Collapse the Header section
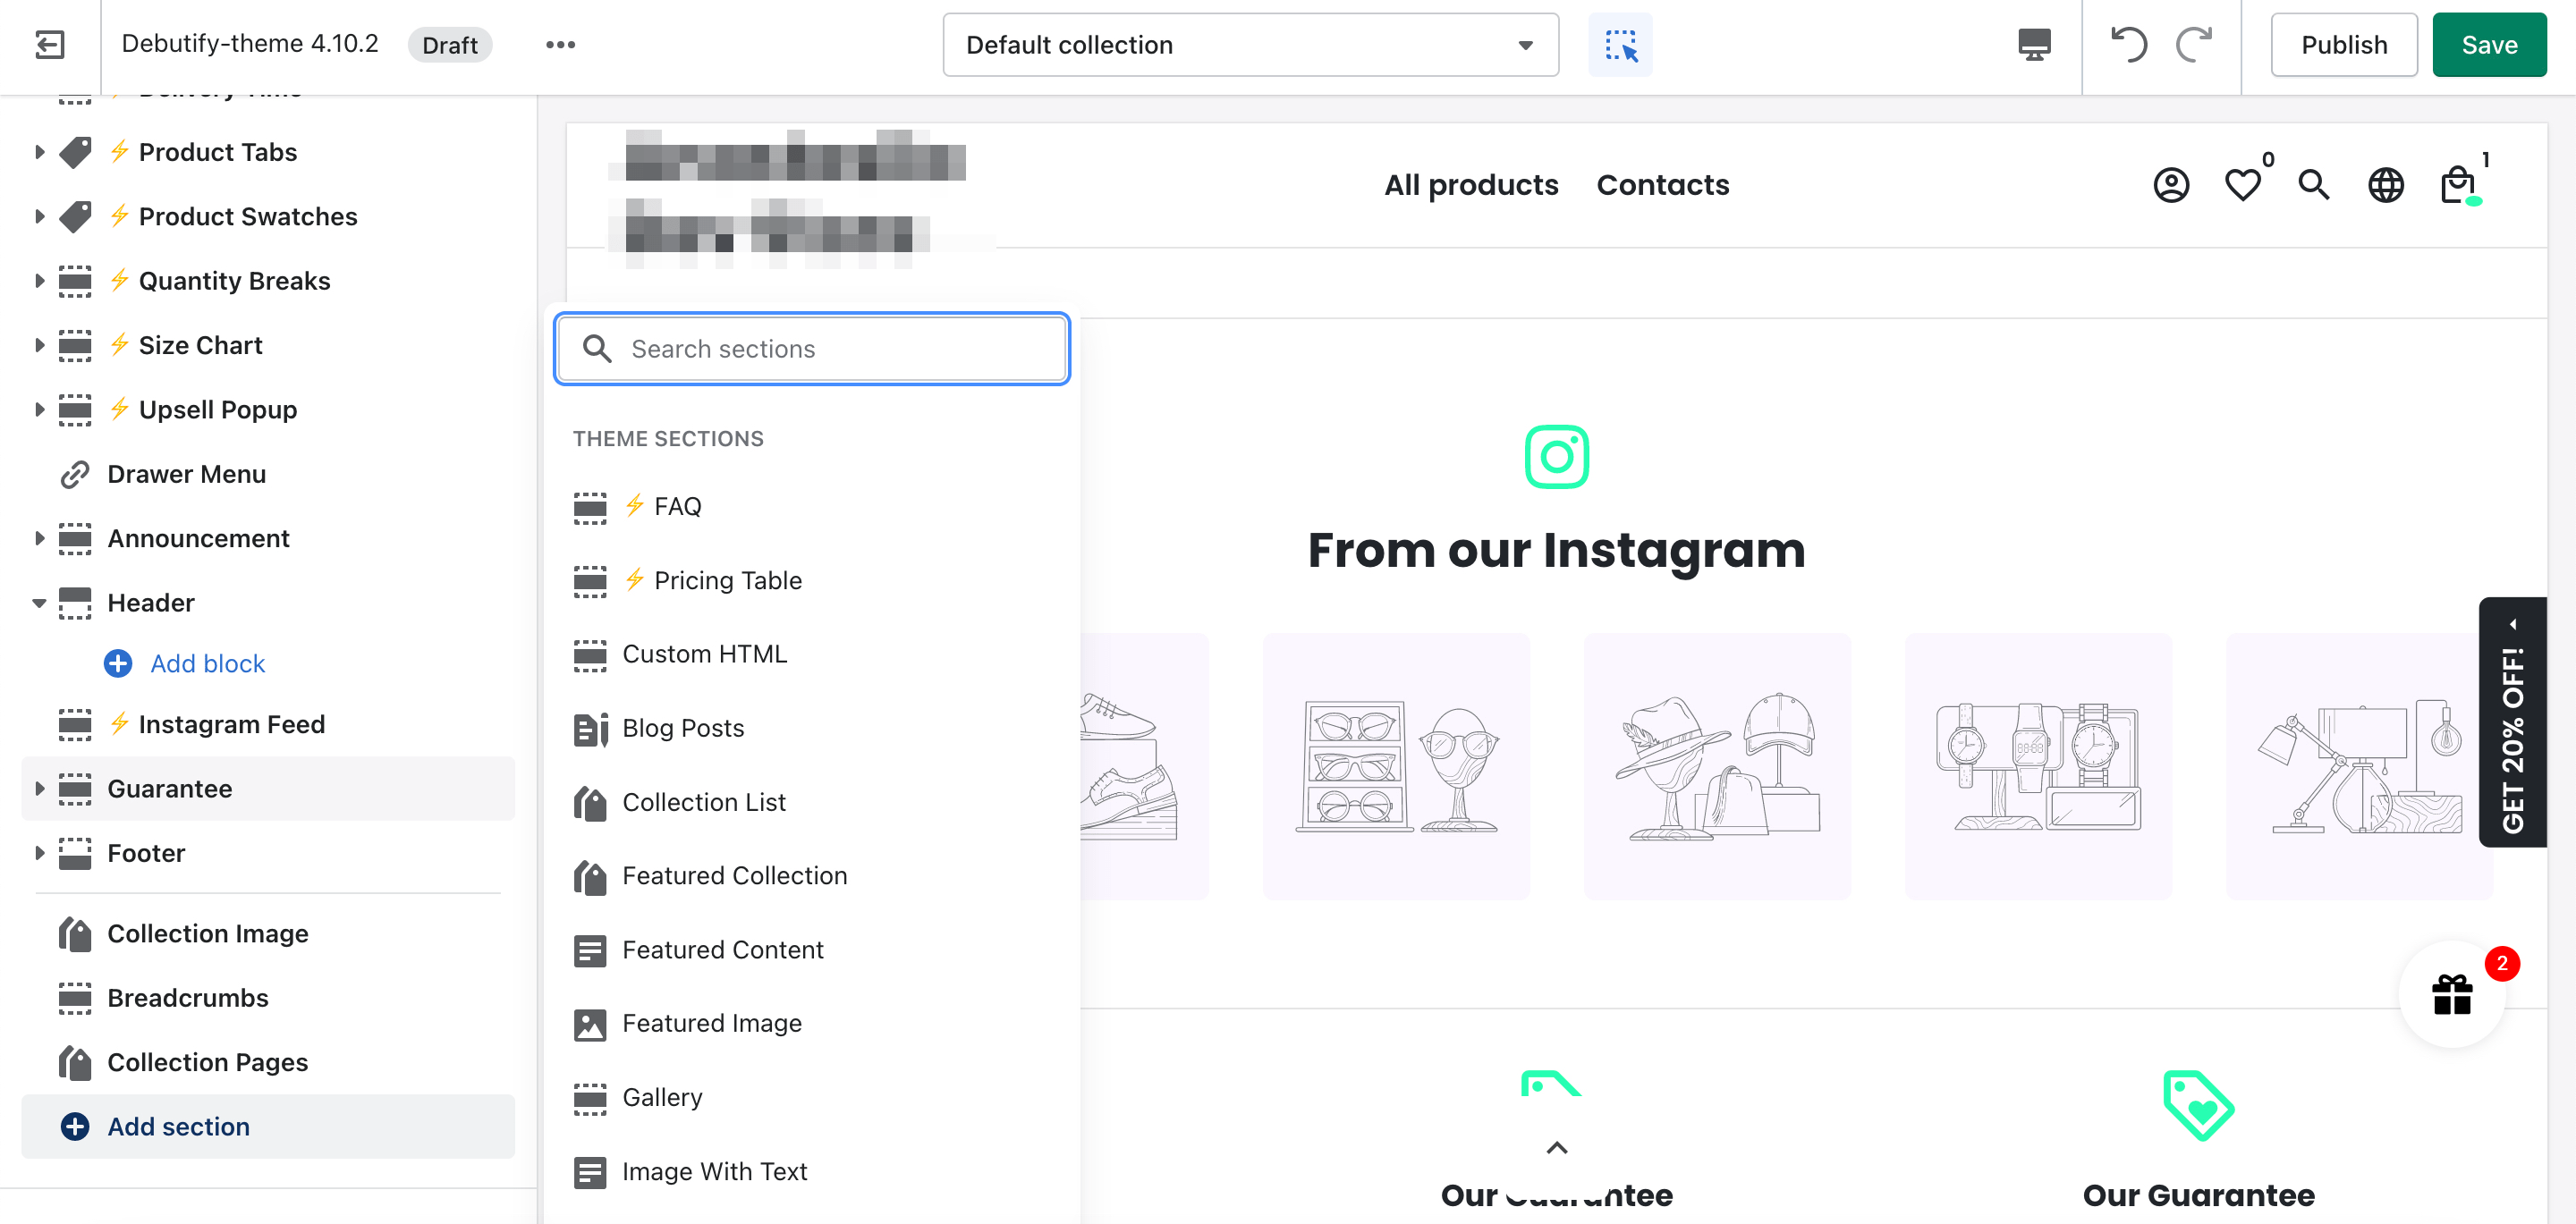The width and height of the screenshot is (2576, 1224). pos(40,602)
